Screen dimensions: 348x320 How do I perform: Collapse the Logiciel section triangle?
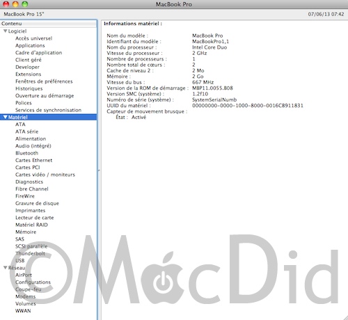coord(6,31)
